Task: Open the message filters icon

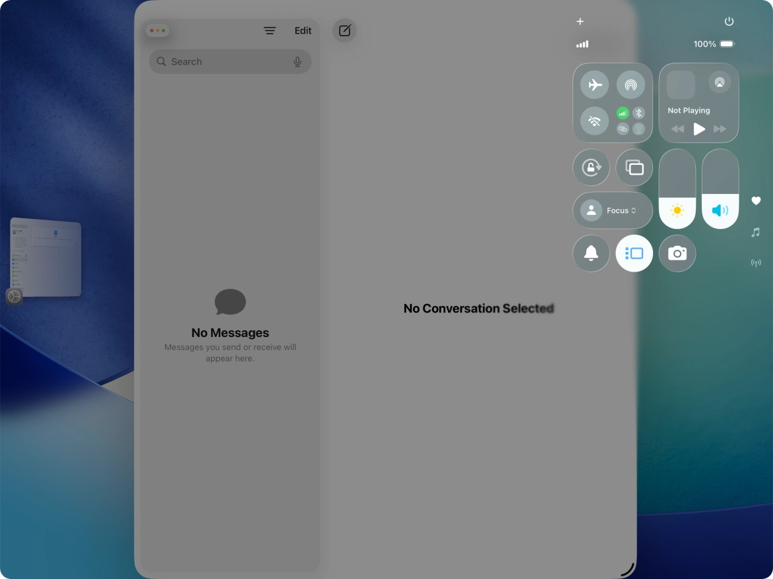Action: (269, 30)
